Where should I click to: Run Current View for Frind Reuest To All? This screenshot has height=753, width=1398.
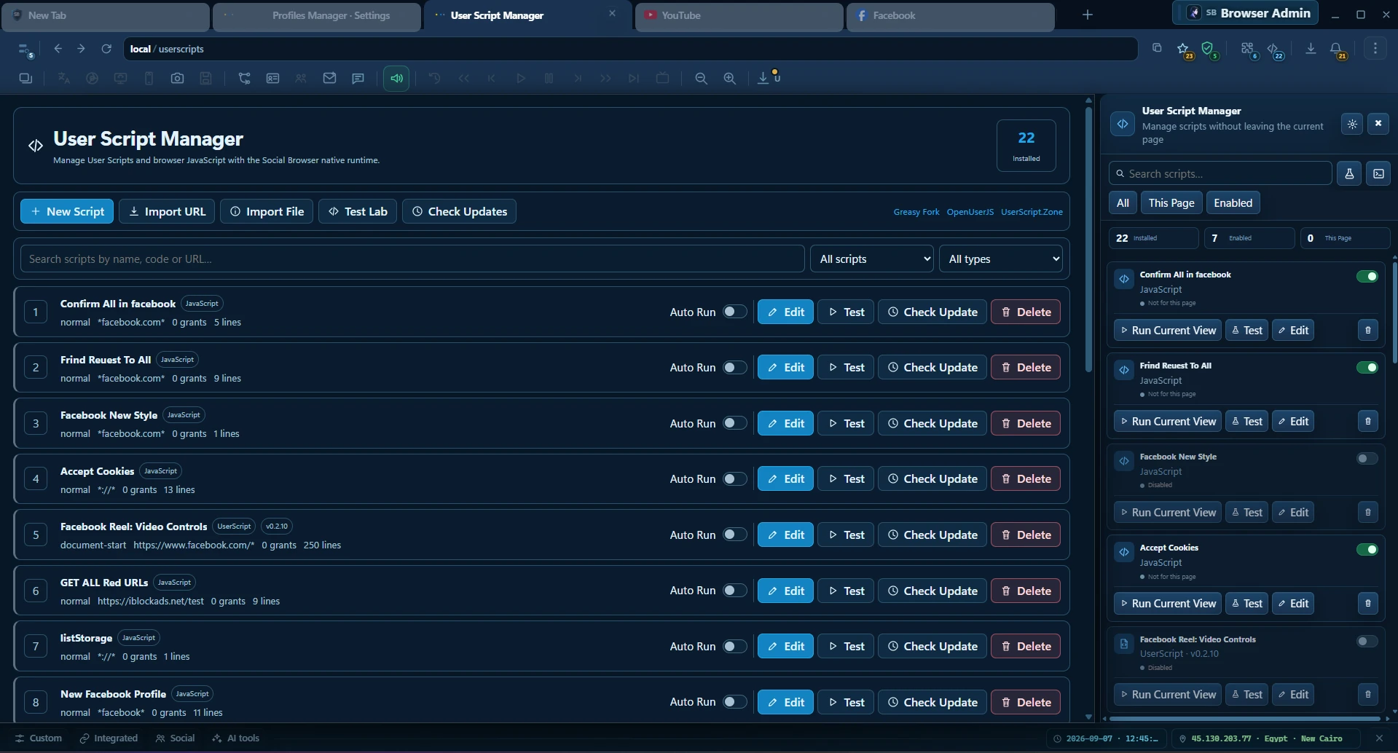click(x=1168, y=421)
